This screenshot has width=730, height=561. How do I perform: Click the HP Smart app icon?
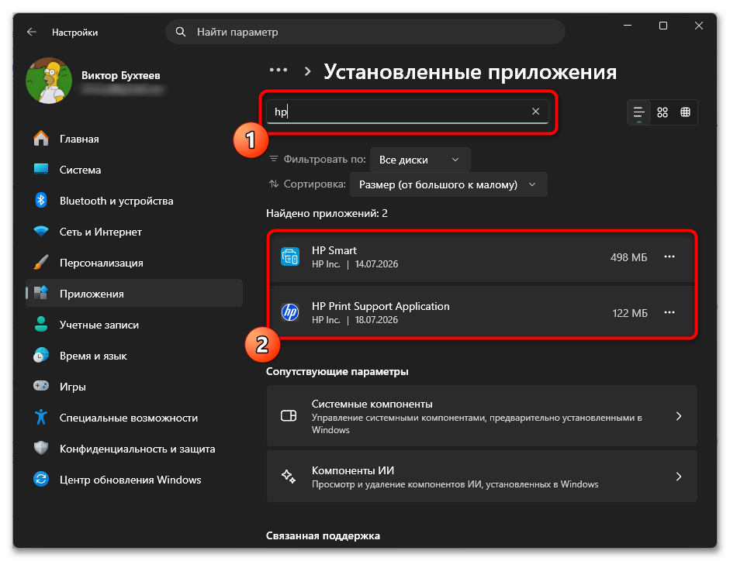point(290,256)
